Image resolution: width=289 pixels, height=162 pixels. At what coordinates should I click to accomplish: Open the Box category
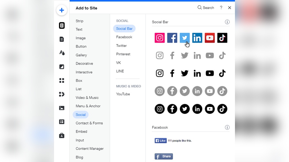79,81
